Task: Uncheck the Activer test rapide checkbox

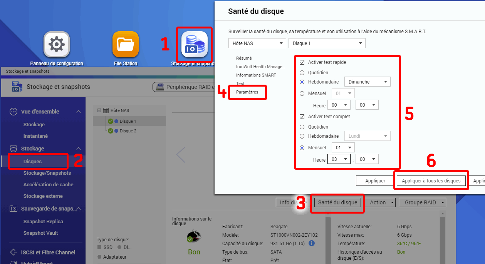Action: pos(302,62)
